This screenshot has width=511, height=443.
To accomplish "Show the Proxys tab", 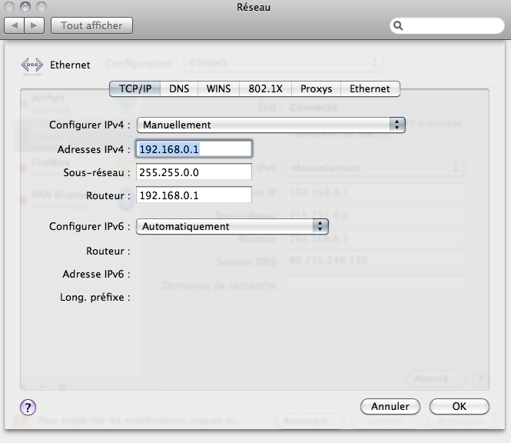I will pos(316,88).
